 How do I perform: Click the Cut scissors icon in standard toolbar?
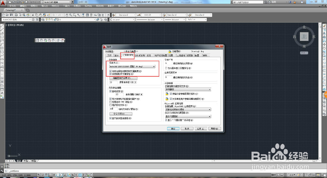(x=33, y=15)
